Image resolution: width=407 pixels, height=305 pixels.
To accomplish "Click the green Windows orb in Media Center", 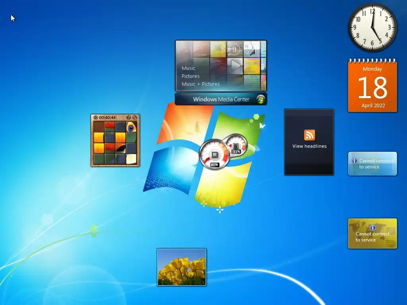I will pyautogui.click(x=261, y=99).
